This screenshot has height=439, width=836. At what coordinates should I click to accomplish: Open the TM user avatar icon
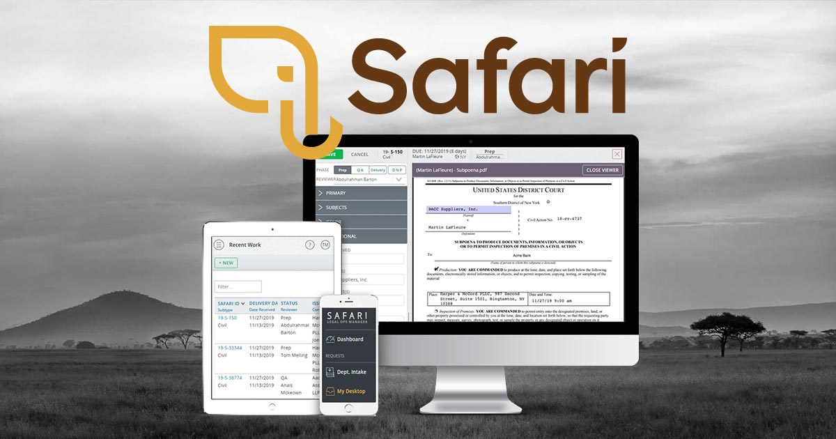[326, 245]
